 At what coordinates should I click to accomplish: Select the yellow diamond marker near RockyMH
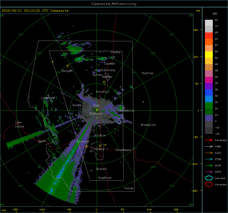coord(68,66)
